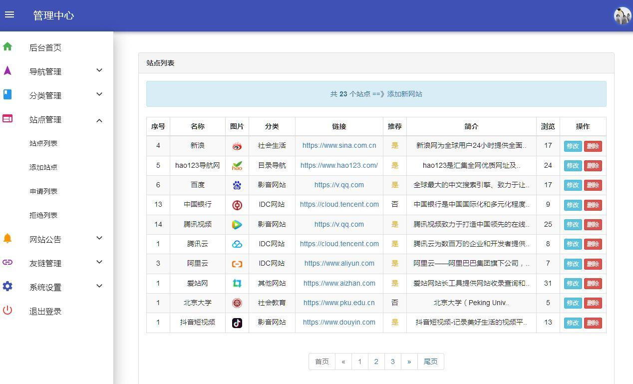The width and height of the screenshot is (633, 384).
Task: Expand the 分类管理 menu chevron
Action: pos(99,94)
